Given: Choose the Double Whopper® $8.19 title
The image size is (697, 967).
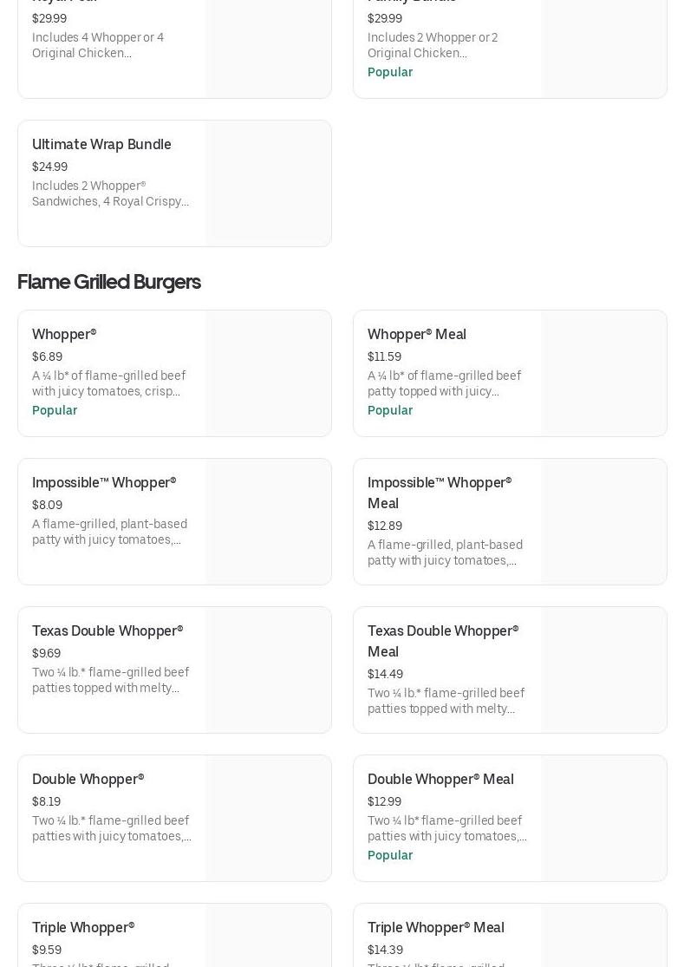Looking at the screenshot, I should 88,779.
